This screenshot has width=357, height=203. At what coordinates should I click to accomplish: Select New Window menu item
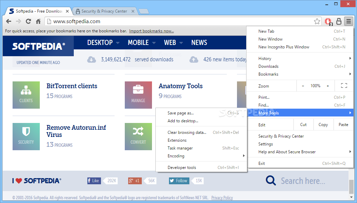[300, 39]
